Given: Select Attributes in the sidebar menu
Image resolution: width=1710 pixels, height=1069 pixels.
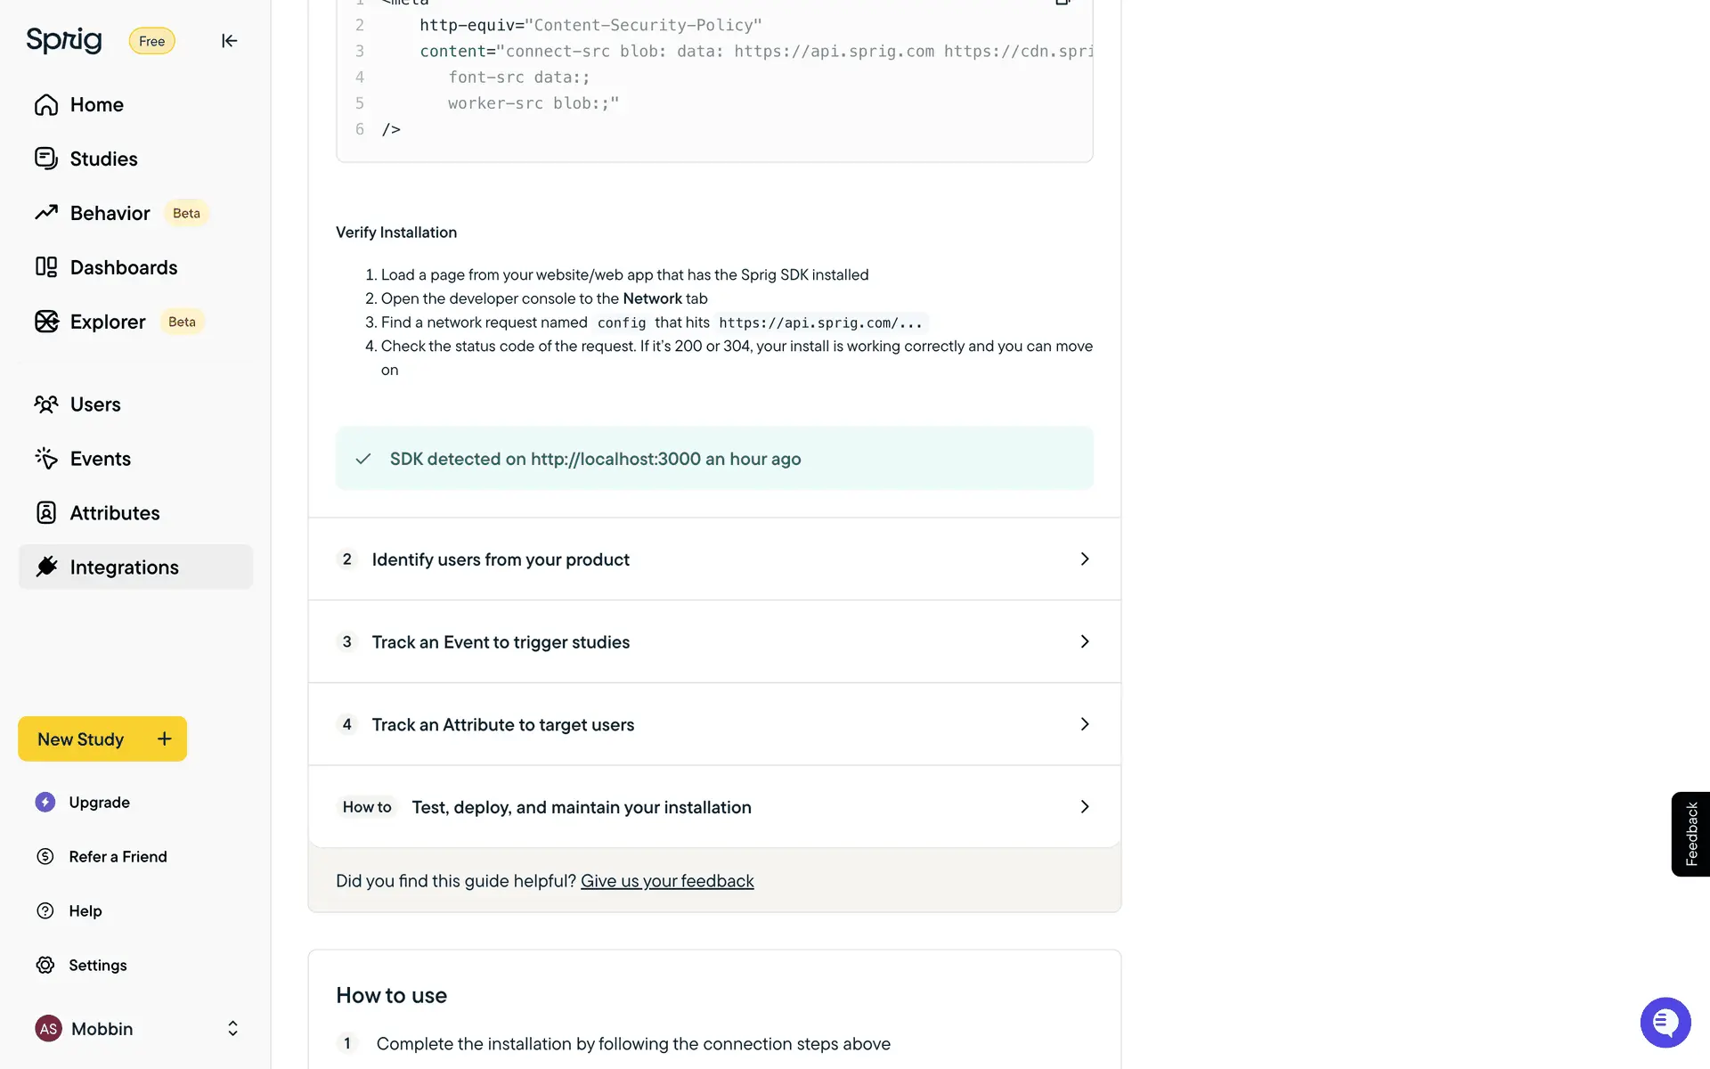Looking at the screenshot, I should pos(114,513).
